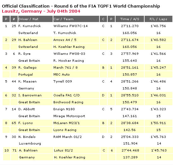This screenshot has height=165, width=173.
Task: Click the Lotus 81/2 car entry
Action: [63, 151]
